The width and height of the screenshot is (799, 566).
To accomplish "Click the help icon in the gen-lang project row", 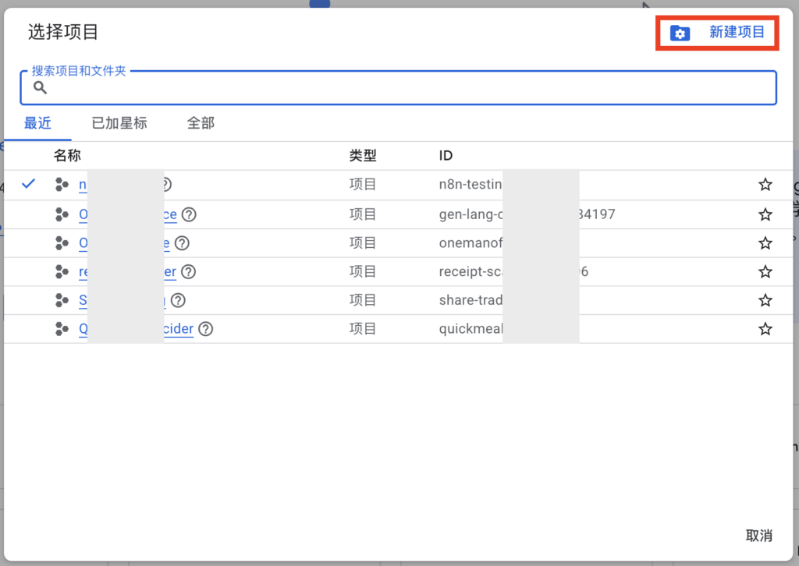I will coord(189,214).
